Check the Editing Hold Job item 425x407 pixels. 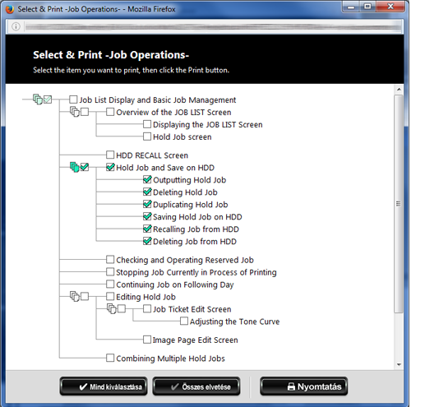(x=110, y=296)
